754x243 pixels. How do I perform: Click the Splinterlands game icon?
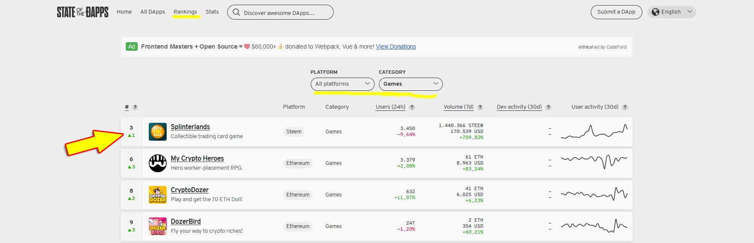(157, 132)
